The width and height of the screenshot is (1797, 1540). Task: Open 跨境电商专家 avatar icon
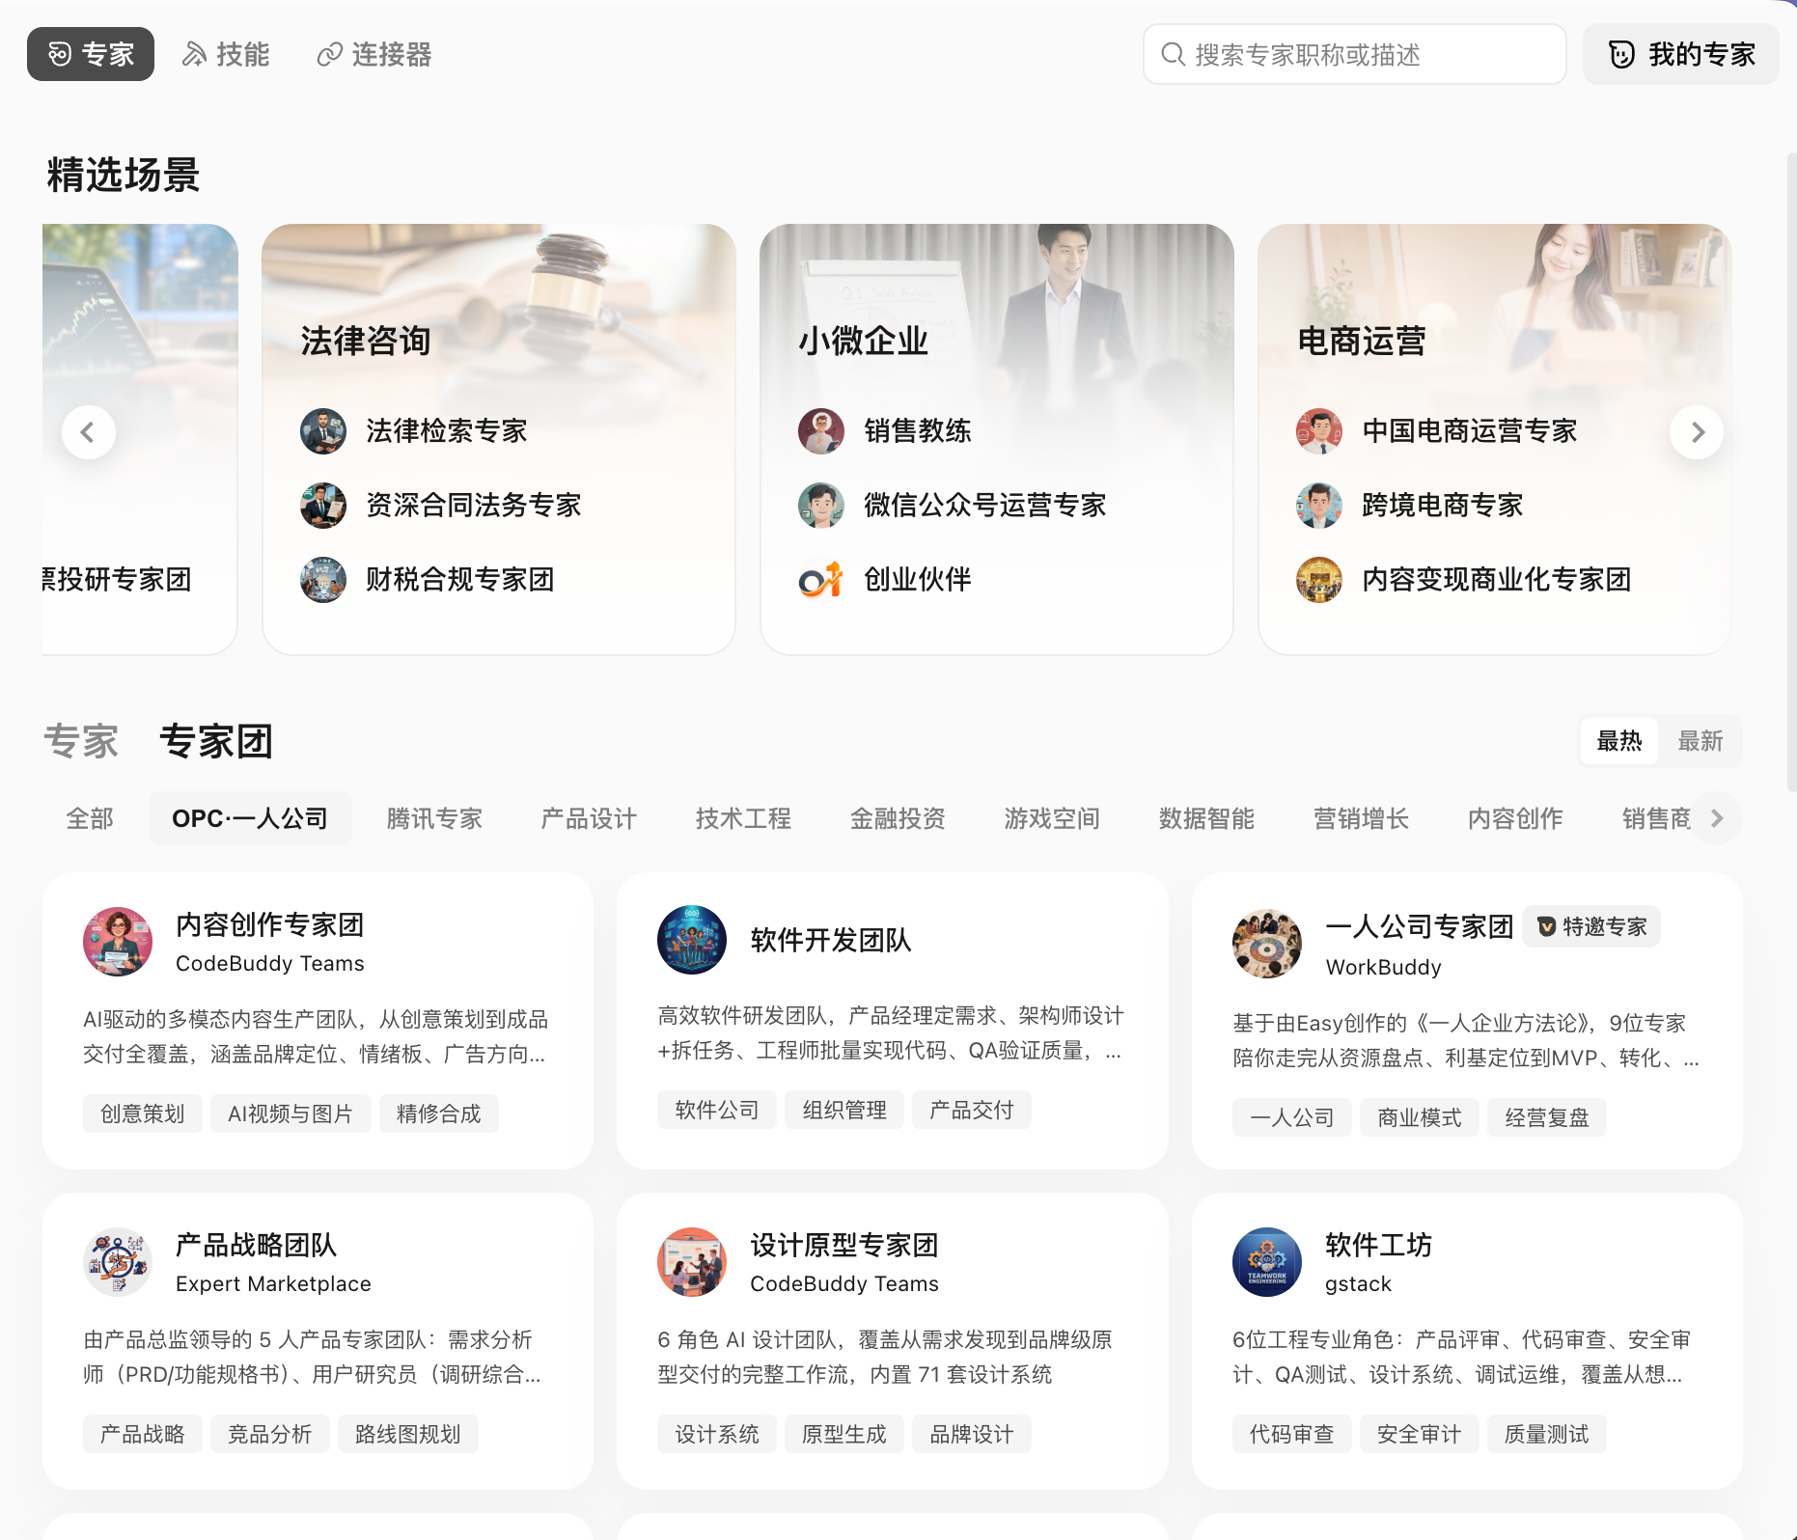tap(1319, 506)
